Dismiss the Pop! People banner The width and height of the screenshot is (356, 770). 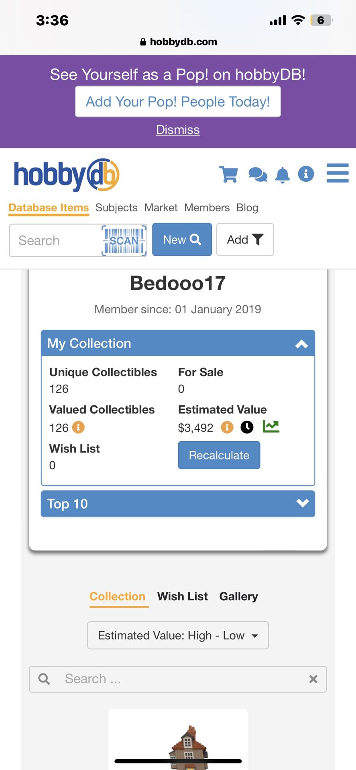(x=178, y=130)
